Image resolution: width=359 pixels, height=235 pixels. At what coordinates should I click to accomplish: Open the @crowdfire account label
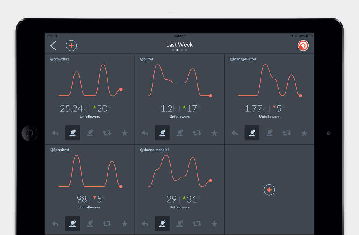point(60,59)
